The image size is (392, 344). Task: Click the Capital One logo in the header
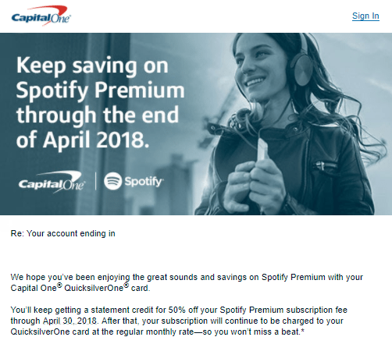click(x=41, y=16)
